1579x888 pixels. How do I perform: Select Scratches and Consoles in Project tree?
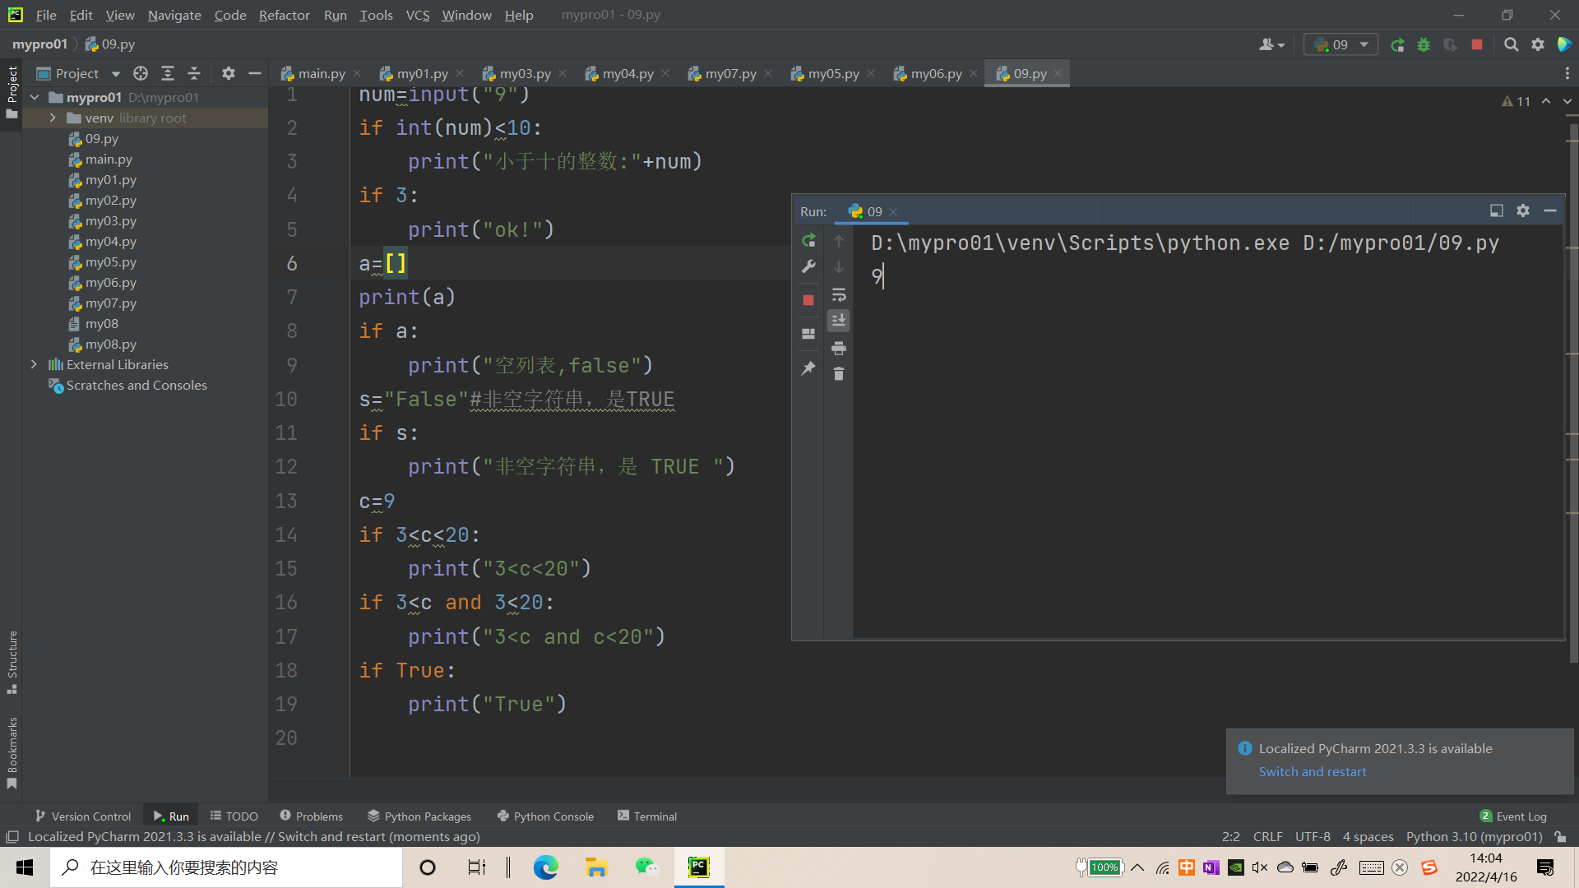[137, 385]
